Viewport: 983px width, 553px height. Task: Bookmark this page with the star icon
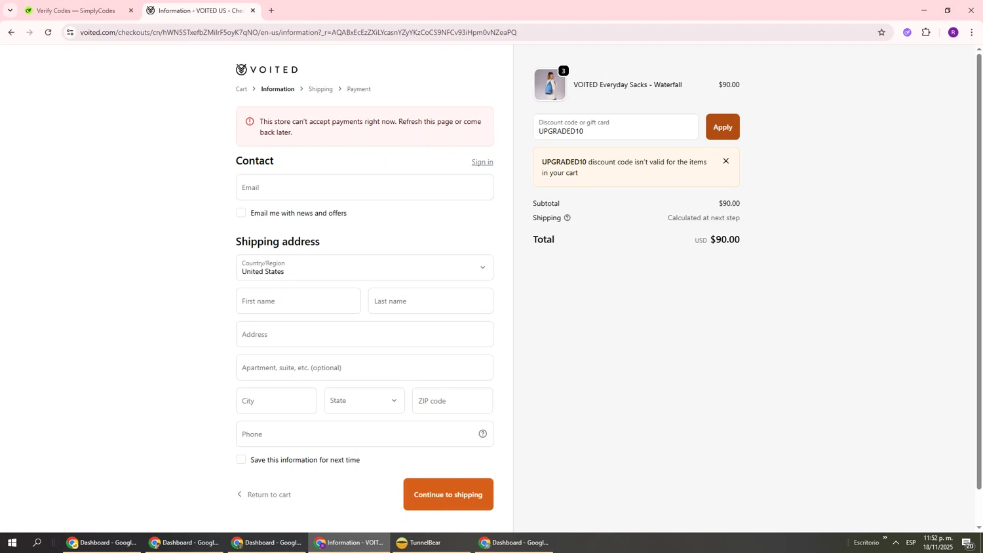tap(881, 32)
